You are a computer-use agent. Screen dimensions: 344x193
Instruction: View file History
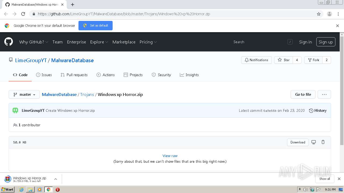pyautogui.click(x=318, y=110)
